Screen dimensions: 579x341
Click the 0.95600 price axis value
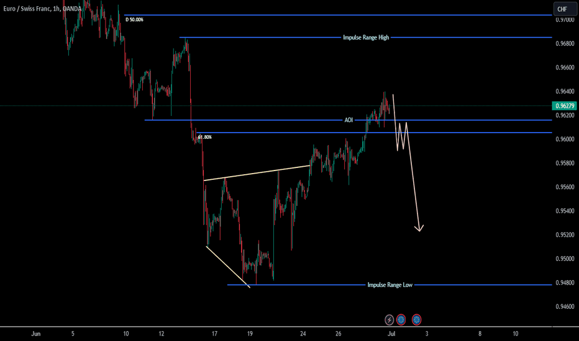pos(565,187)
